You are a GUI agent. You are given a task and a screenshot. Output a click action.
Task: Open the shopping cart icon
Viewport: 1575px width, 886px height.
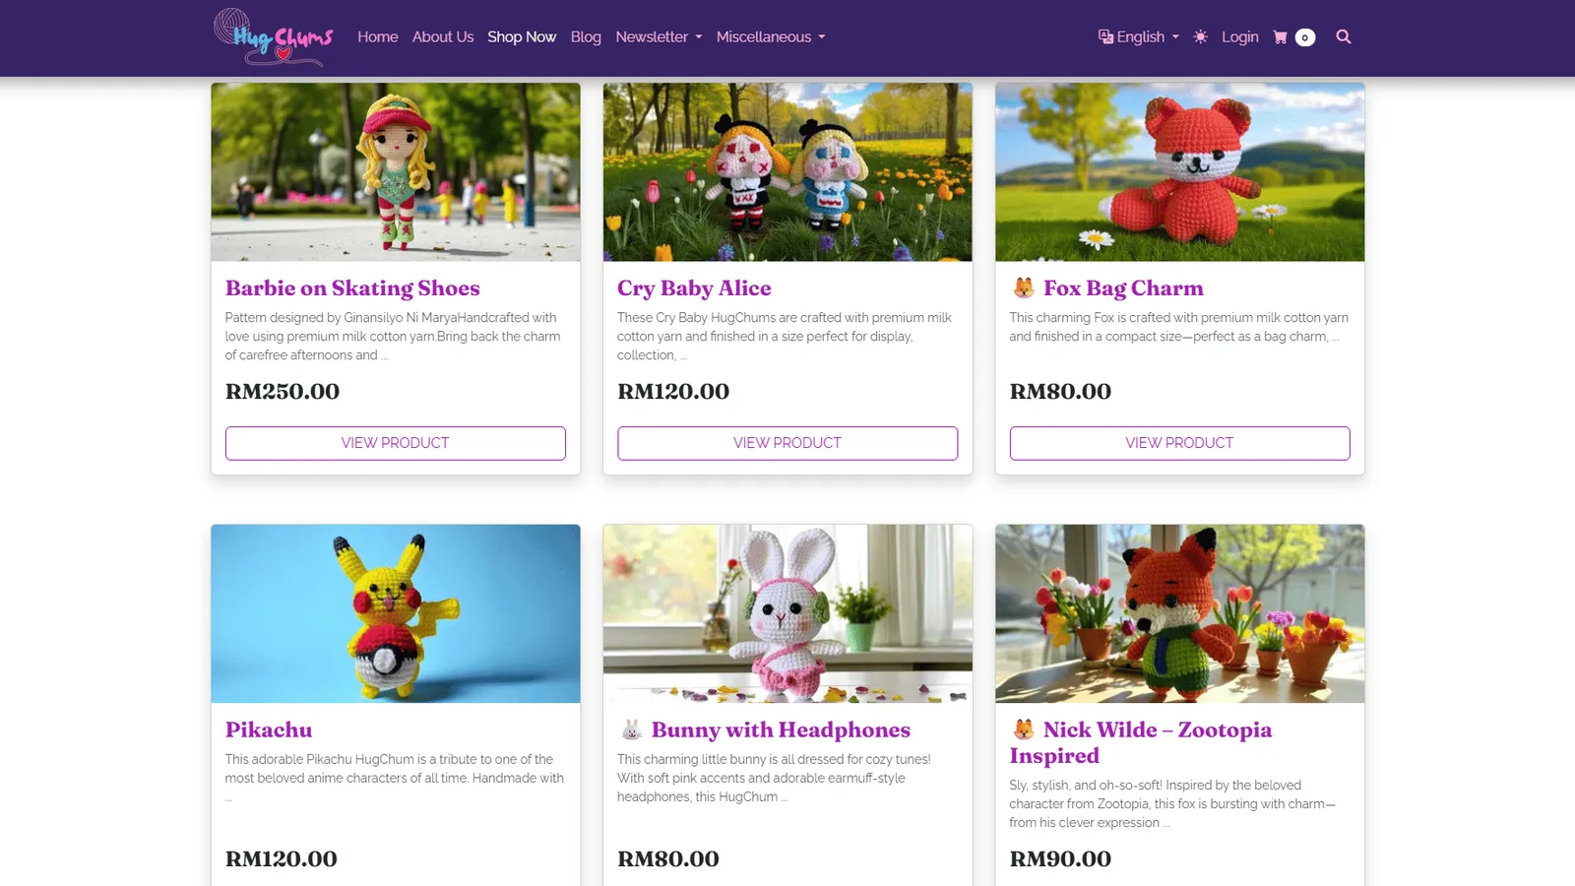1280,37
